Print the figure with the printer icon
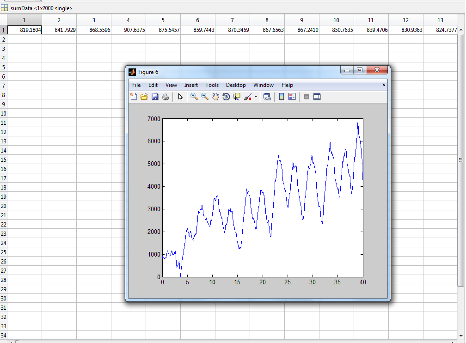Viewport: 466px width, 343px height. (x=166, y=97)
